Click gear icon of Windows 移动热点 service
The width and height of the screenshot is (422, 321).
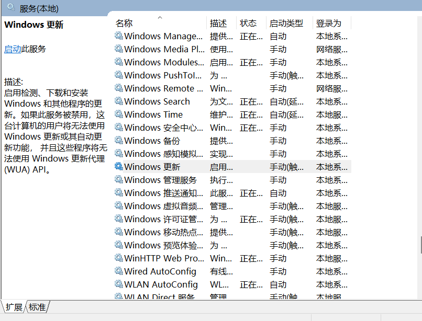(119, 232)
